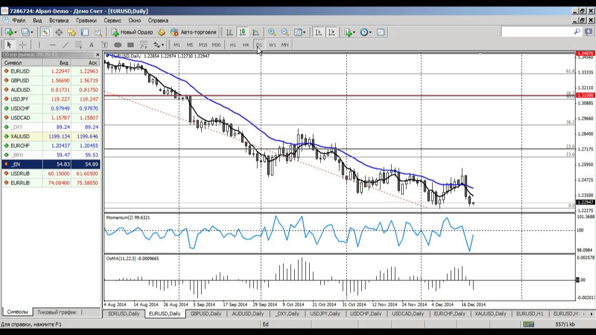Switch to the Тиковый график tab
The height and width of the screenshot is (335, 596).
click(x=56, y=312)
